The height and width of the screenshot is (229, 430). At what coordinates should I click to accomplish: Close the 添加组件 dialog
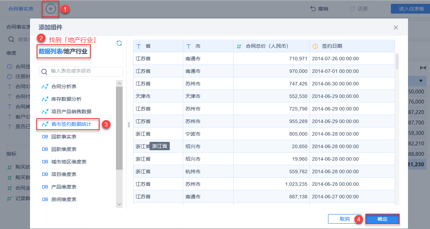coord(396,28)
